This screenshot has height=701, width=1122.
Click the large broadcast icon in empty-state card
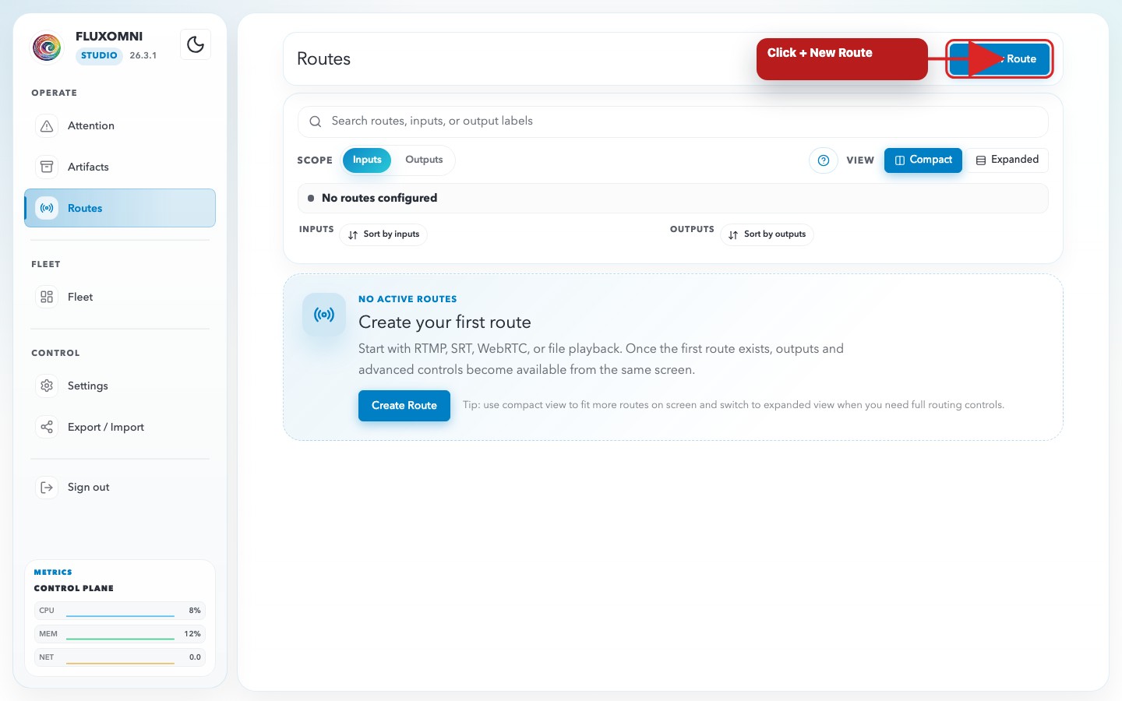point(324,315)
